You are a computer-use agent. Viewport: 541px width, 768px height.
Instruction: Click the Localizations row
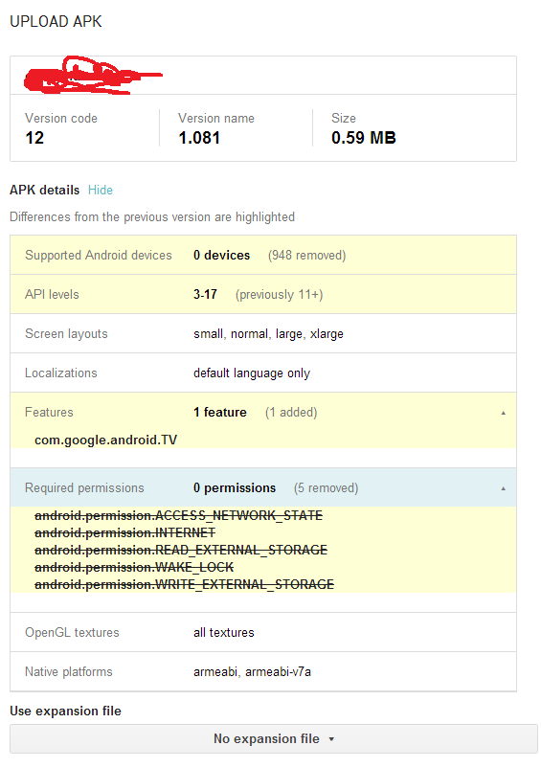263,373
